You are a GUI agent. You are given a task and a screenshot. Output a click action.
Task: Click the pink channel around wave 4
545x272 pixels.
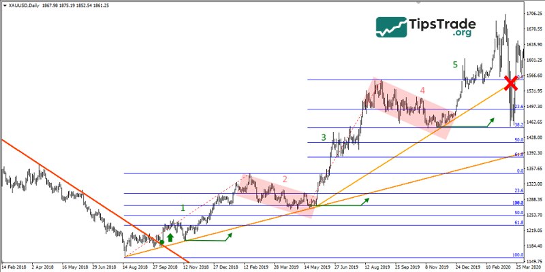tap(409, 109)
